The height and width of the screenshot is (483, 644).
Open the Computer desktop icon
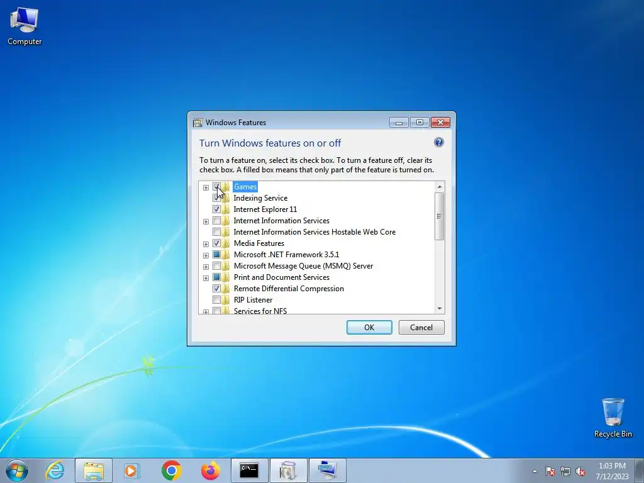pos(25,26)
